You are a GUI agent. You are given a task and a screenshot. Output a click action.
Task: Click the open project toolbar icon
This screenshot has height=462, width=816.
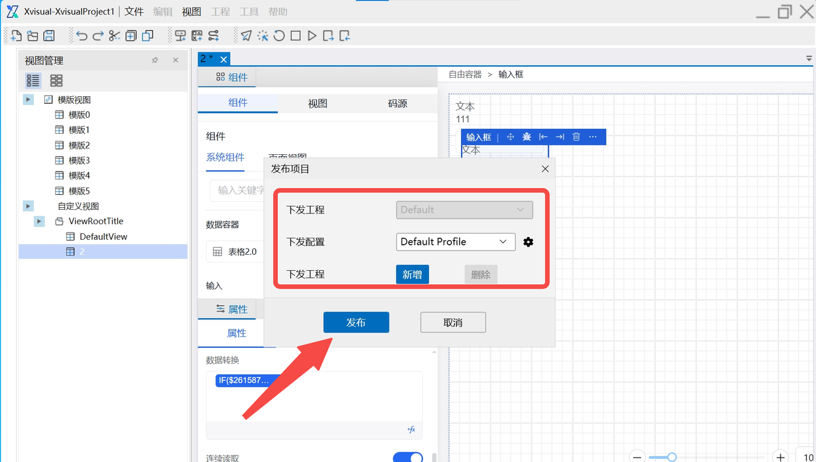pos(33,36)
